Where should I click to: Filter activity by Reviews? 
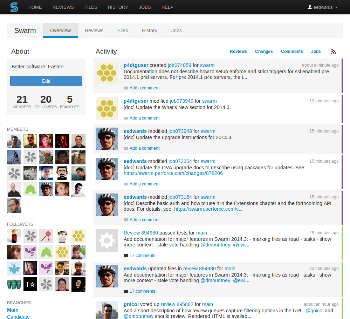[238, 52]
